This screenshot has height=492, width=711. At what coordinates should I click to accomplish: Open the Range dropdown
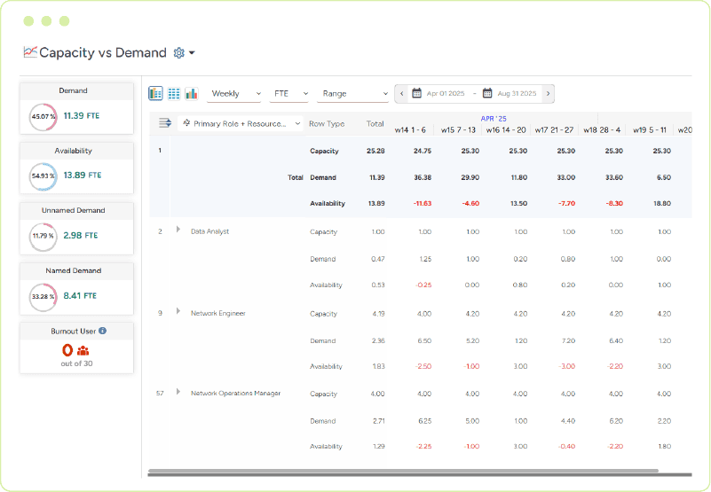[x=352, y=94]
